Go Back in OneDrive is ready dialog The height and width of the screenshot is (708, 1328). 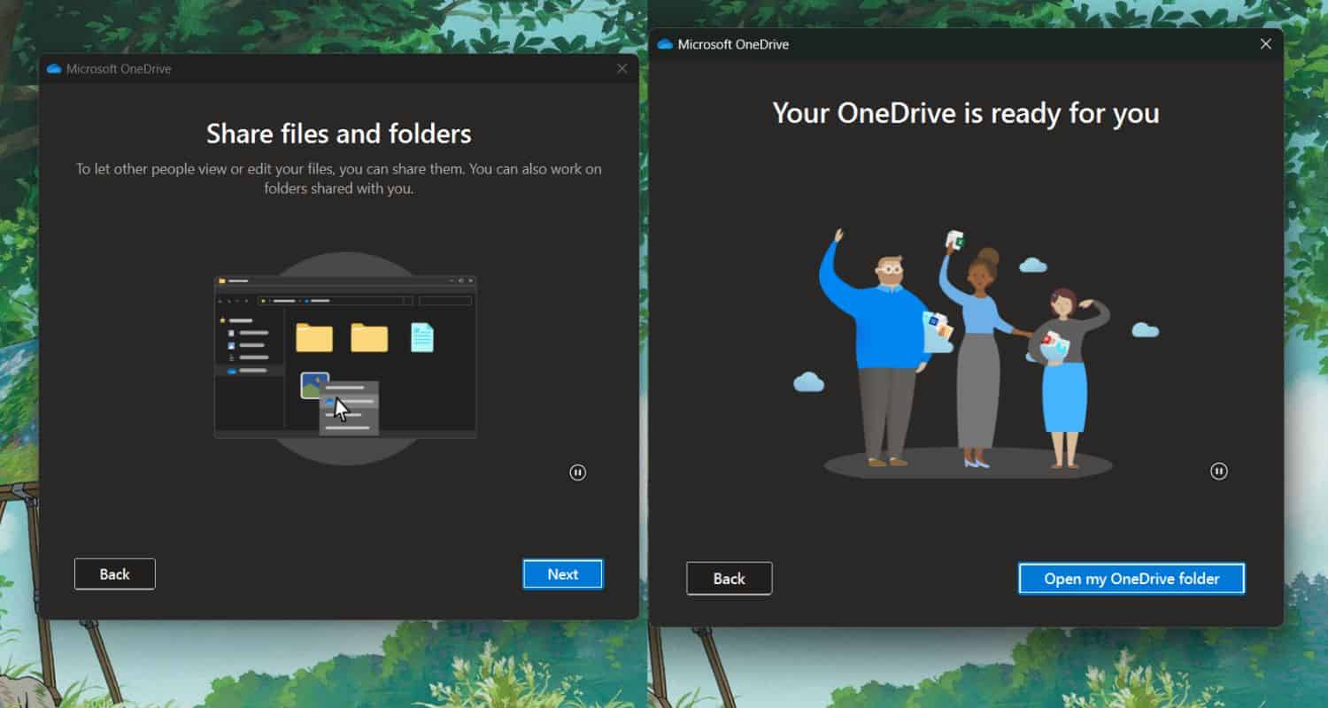pos(730,579)
